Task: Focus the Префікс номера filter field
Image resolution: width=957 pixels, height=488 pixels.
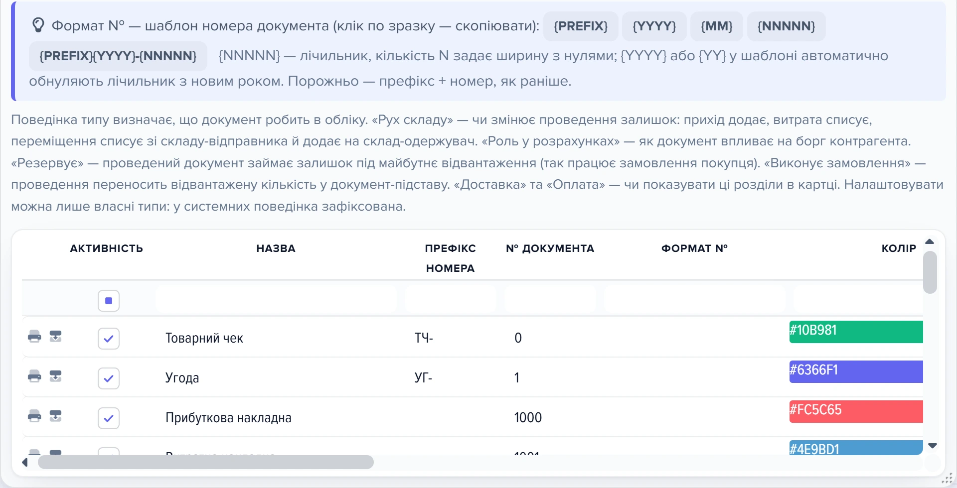Action: coord(451,299)
